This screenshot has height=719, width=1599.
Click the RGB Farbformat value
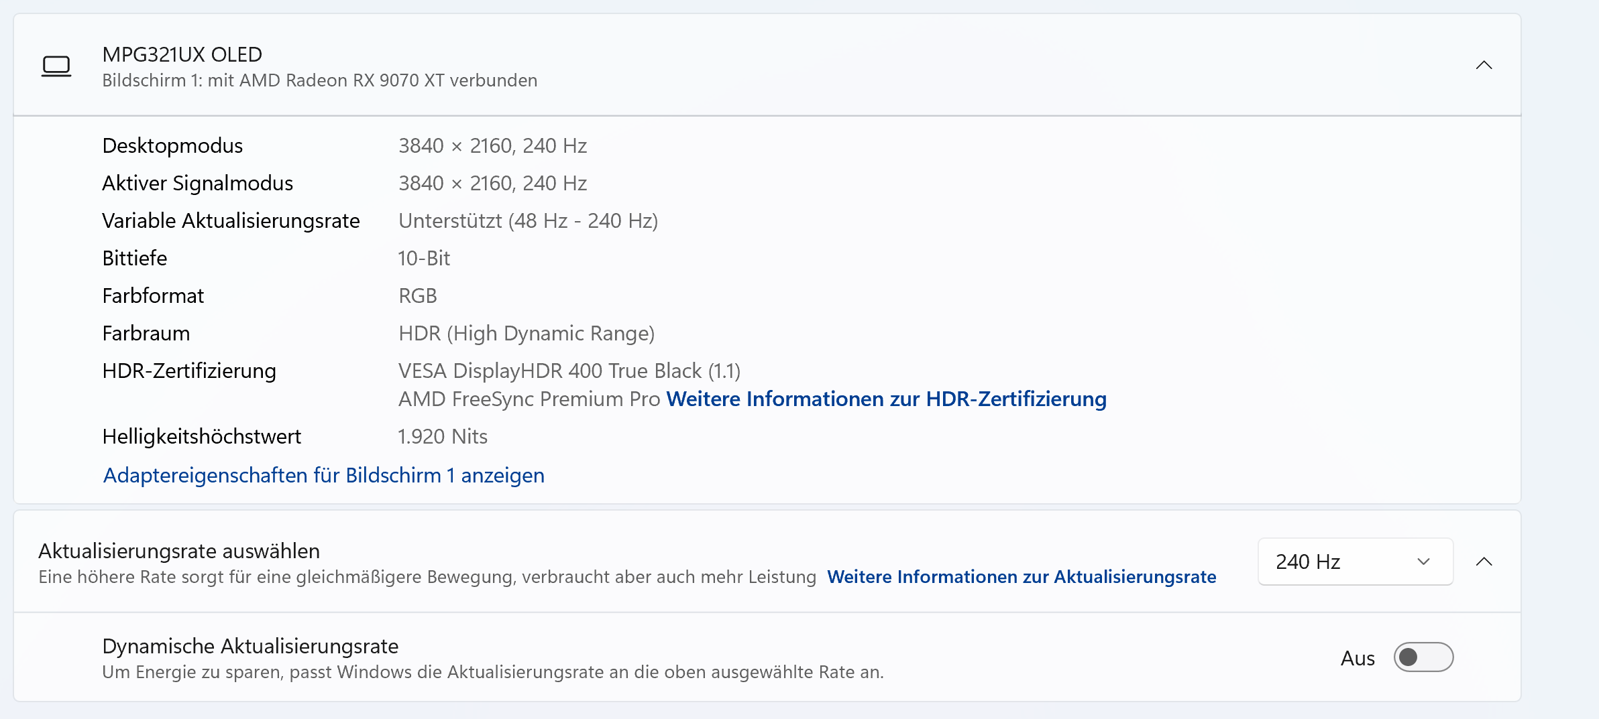(x=418, y=296)
